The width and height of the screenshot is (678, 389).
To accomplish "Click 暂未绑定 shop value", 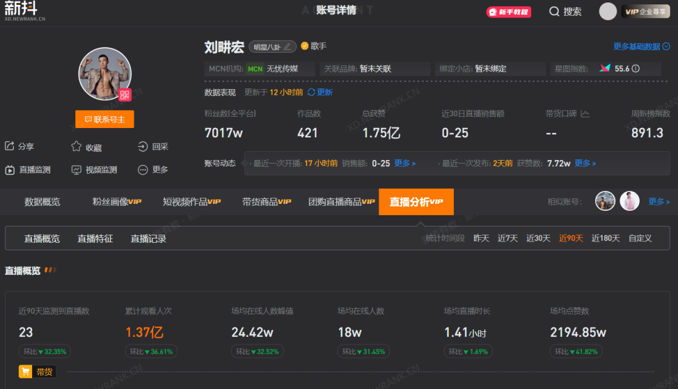I will coord(490,69).
